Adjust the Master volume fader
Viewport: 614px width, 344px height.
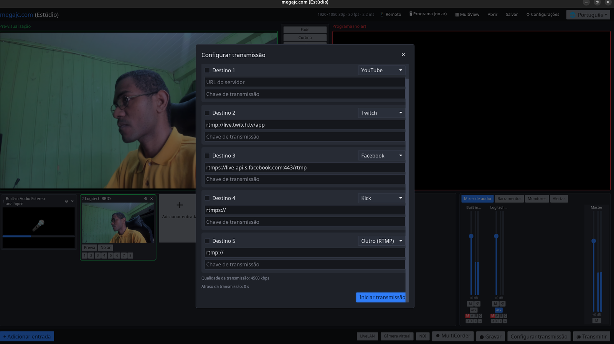[x=594, y=241]
